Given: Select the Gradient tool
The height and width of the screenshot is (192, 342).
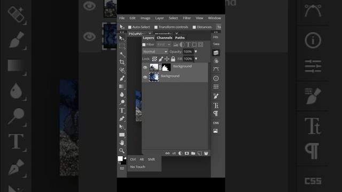Looking at the screenshot, I should (x=122, y=86).
